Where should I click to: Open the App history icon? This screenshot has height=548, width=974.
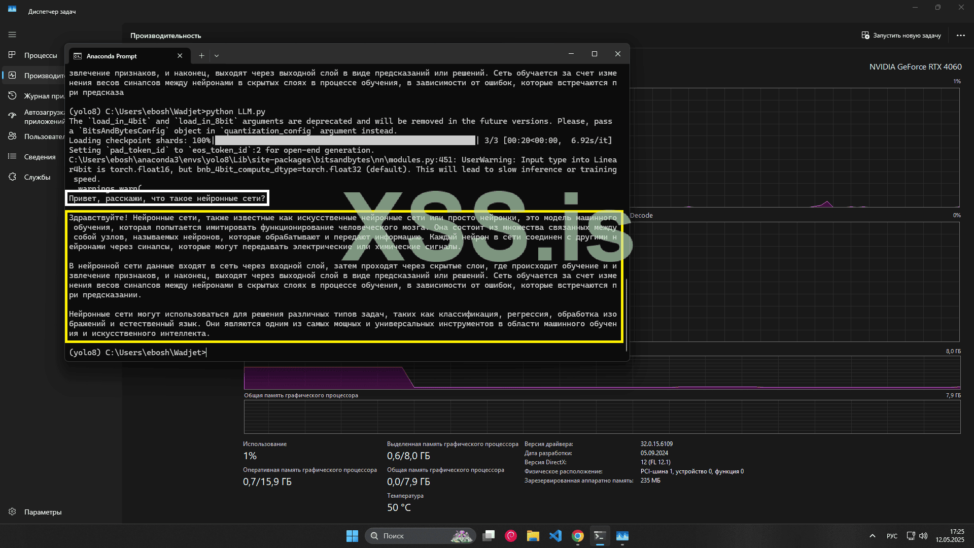tap(12, 95)
